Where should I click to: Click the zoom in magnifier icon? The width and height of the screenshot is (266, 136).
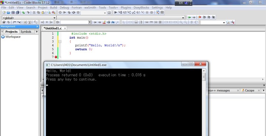(x=181, y=22)
